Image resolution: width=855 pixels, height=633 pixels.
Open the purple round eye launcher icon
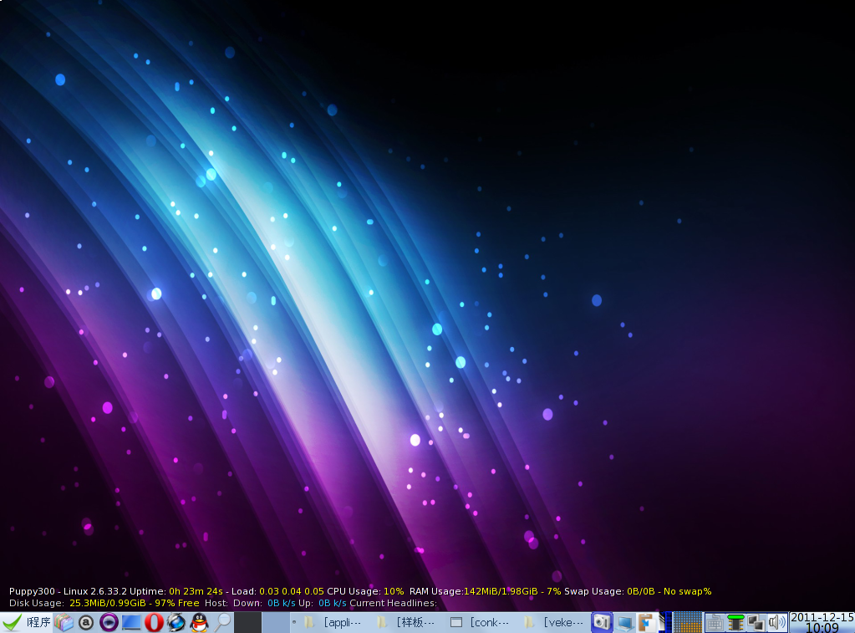109,623
